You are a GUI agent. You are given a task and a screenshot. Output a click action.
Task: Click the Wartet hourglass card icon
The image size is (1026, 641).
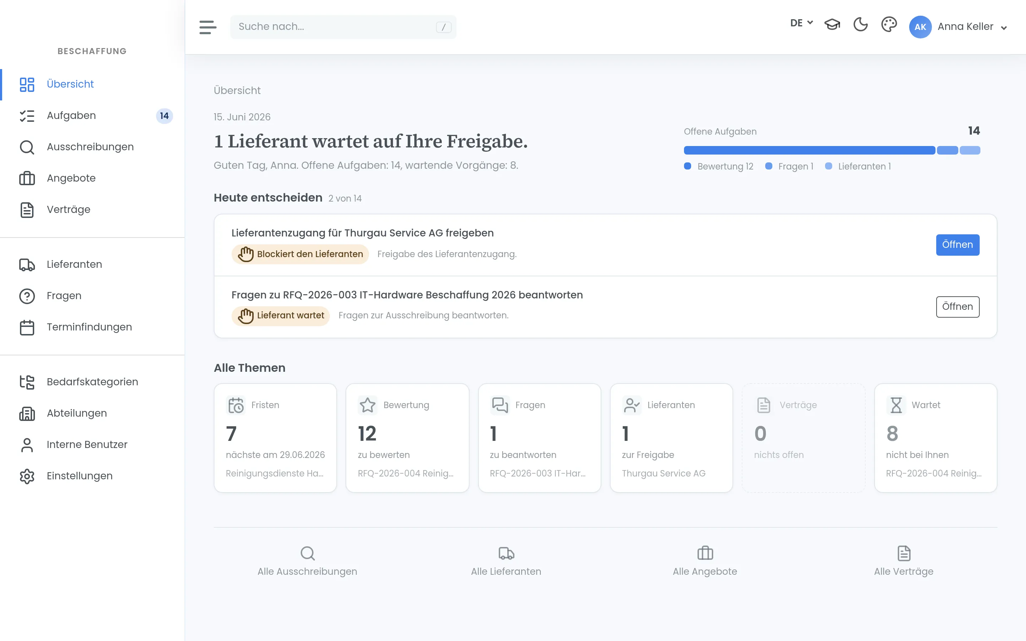pyautogui.click(x=896, y=405)
